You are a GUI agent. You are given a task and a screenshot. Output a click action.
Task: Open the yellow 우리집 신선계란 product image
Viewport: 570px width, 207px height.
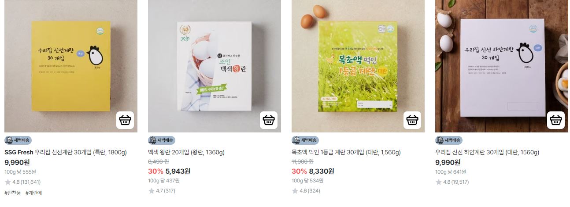pyautogui.click(x=71, y=66)
